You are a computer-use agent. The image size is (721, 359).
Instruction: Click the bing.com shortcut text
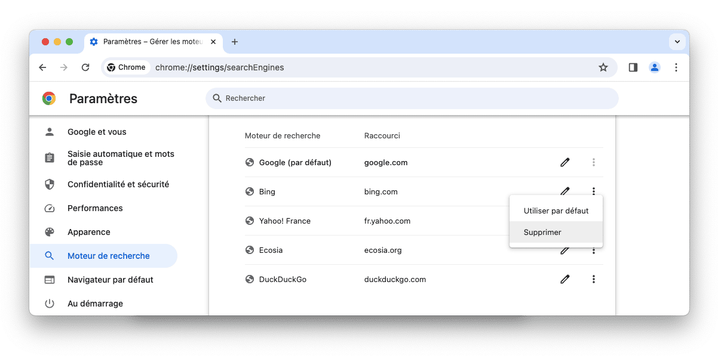381,191
